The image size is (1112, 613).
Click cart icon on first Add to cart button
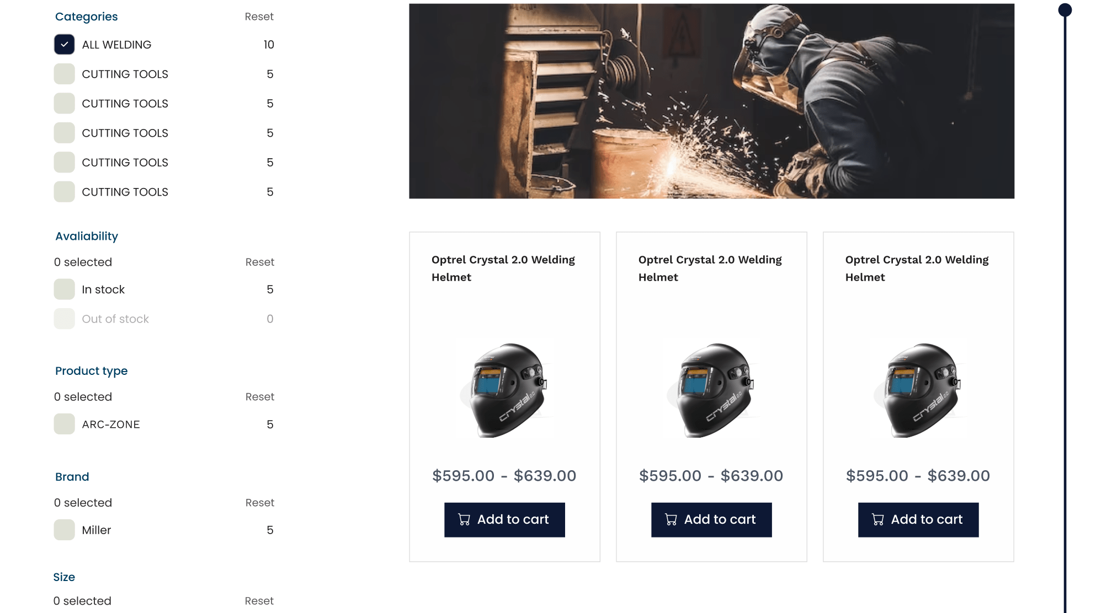[x=464, y=519]
